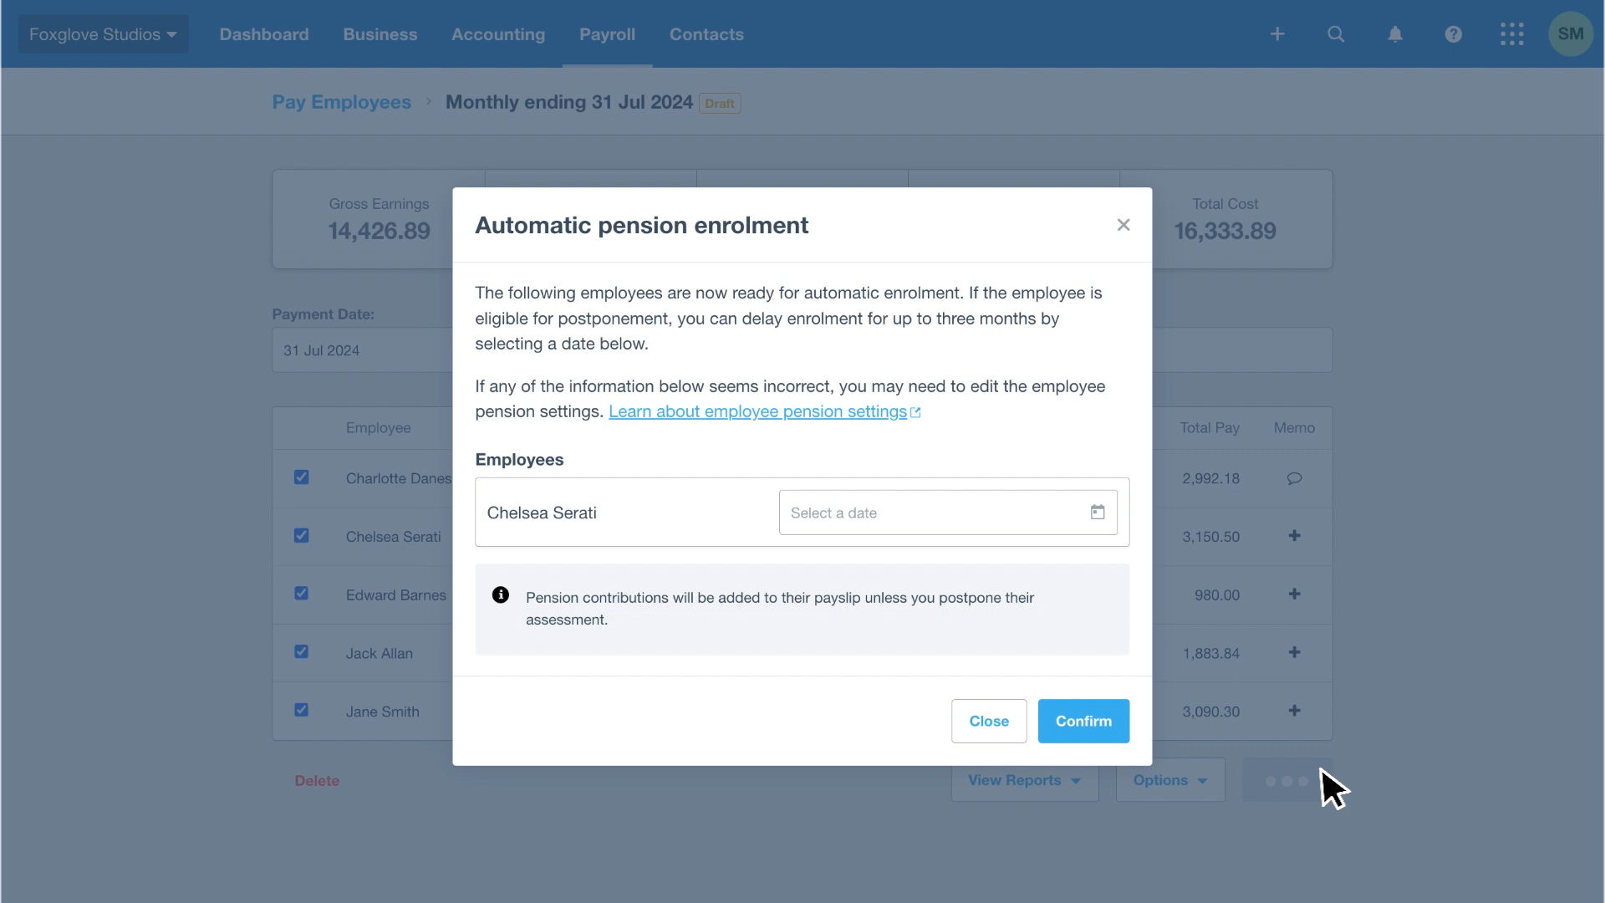Untick the checkbox for Charlotte Danes
The image size is (1605, 903).
(302, 477)
